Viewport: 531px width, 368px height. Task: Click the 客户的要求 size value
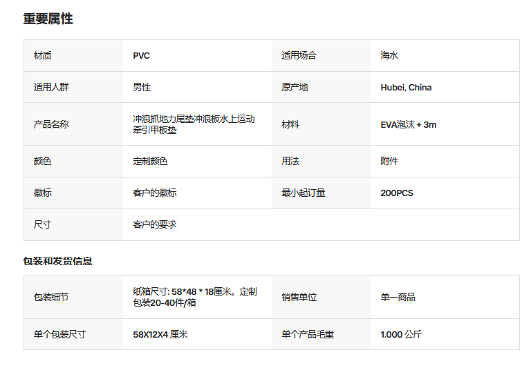click(154, 224)
